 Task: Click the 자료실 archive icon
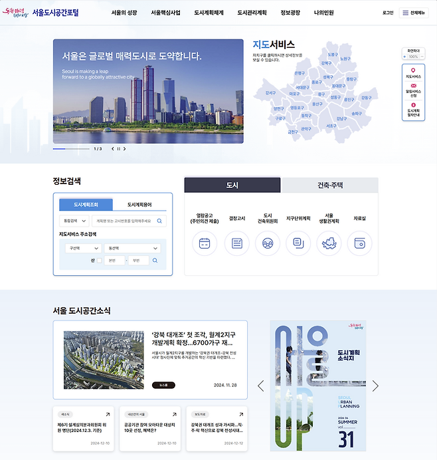tap(359, 243)
